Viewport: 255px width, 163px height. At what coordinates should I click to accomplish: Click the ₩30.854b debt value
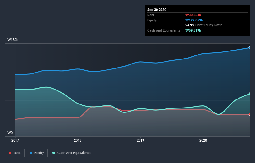[x=193, y=15]
